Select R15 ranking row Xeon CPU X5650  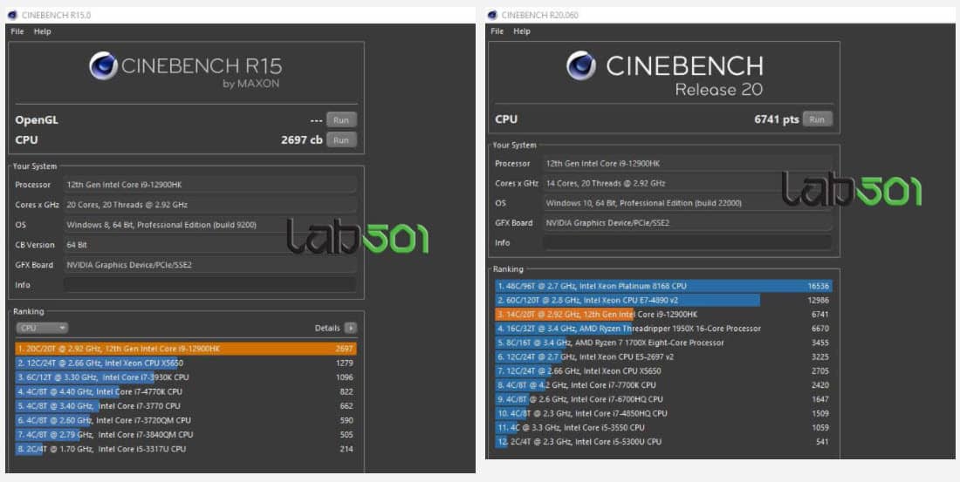click(186, 363)
